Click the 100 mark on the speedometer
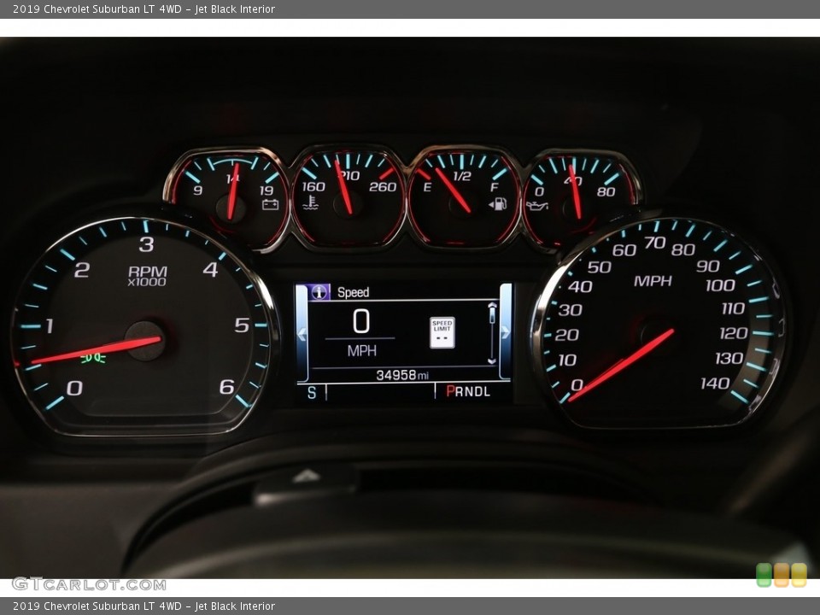820x615 pixels. 720,285
